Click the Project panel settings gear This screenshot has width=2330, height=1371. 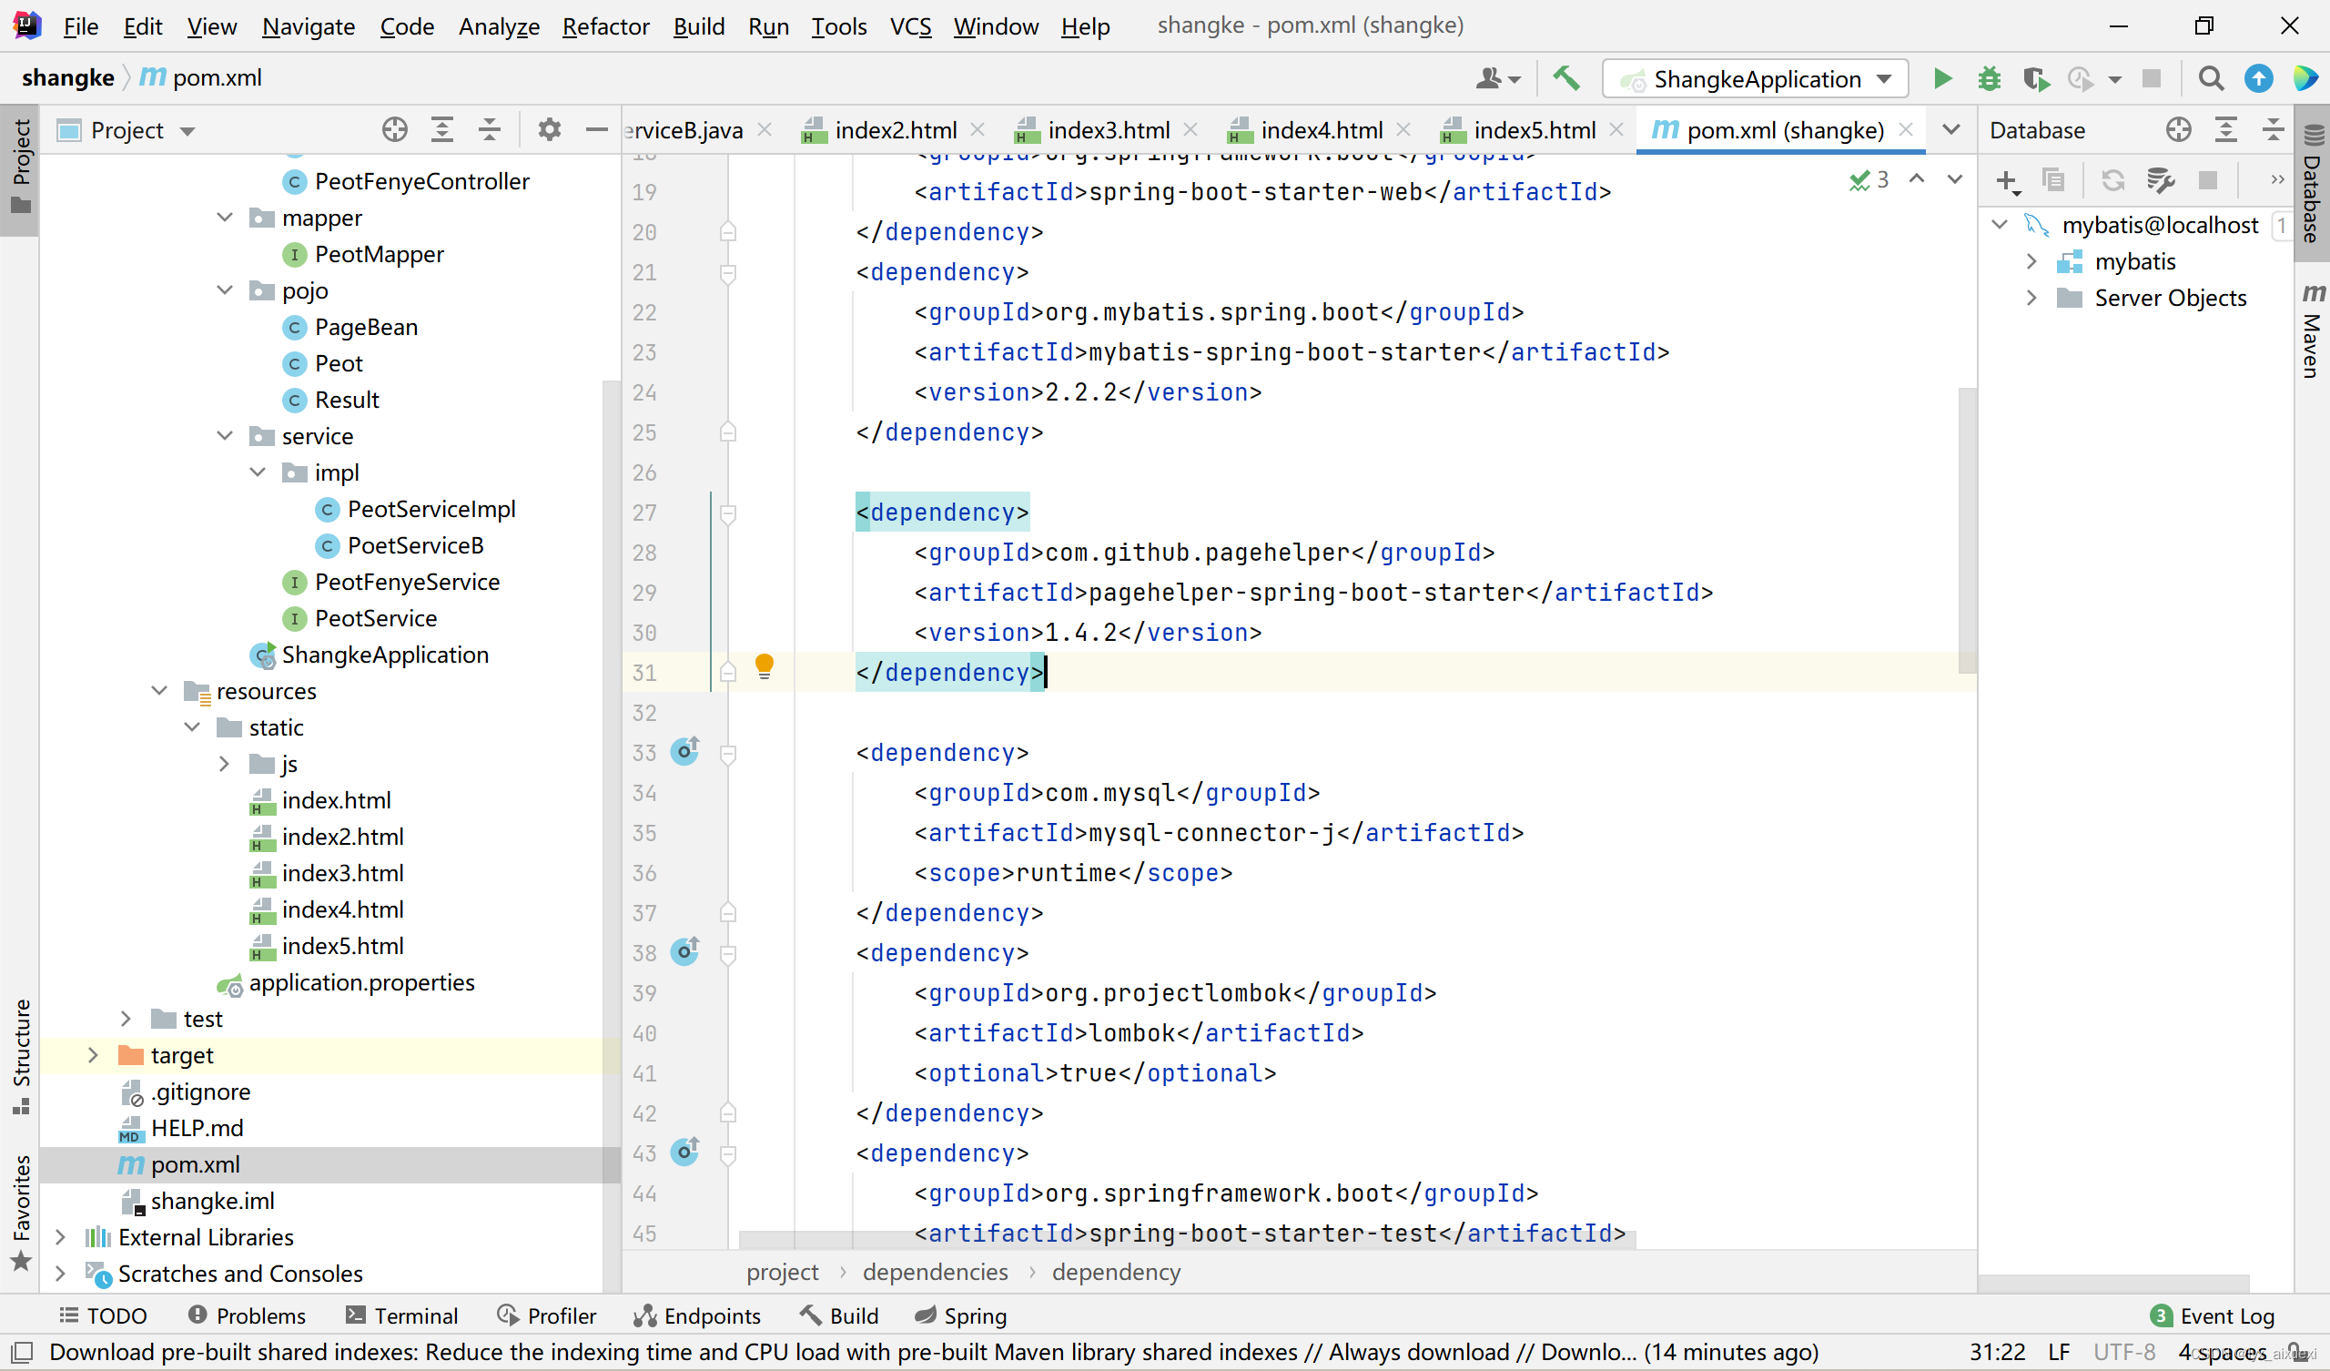[x=549, y=129]
